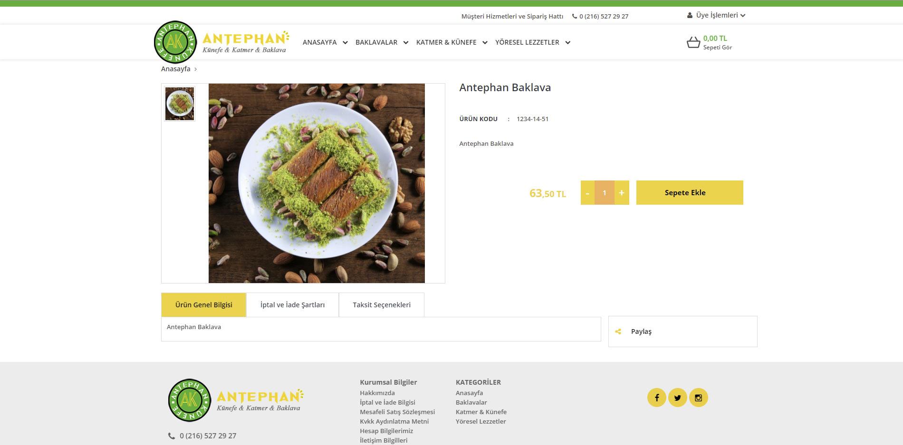Decrease quantity with minus button

(587, 193)
